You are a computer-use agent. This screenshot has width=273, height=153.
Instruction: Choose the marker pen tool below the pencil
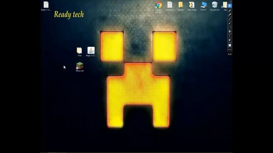(230, 14)
